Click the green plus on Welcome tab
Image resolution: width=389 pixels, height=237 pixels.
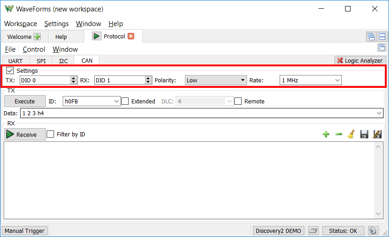point(37,37)
